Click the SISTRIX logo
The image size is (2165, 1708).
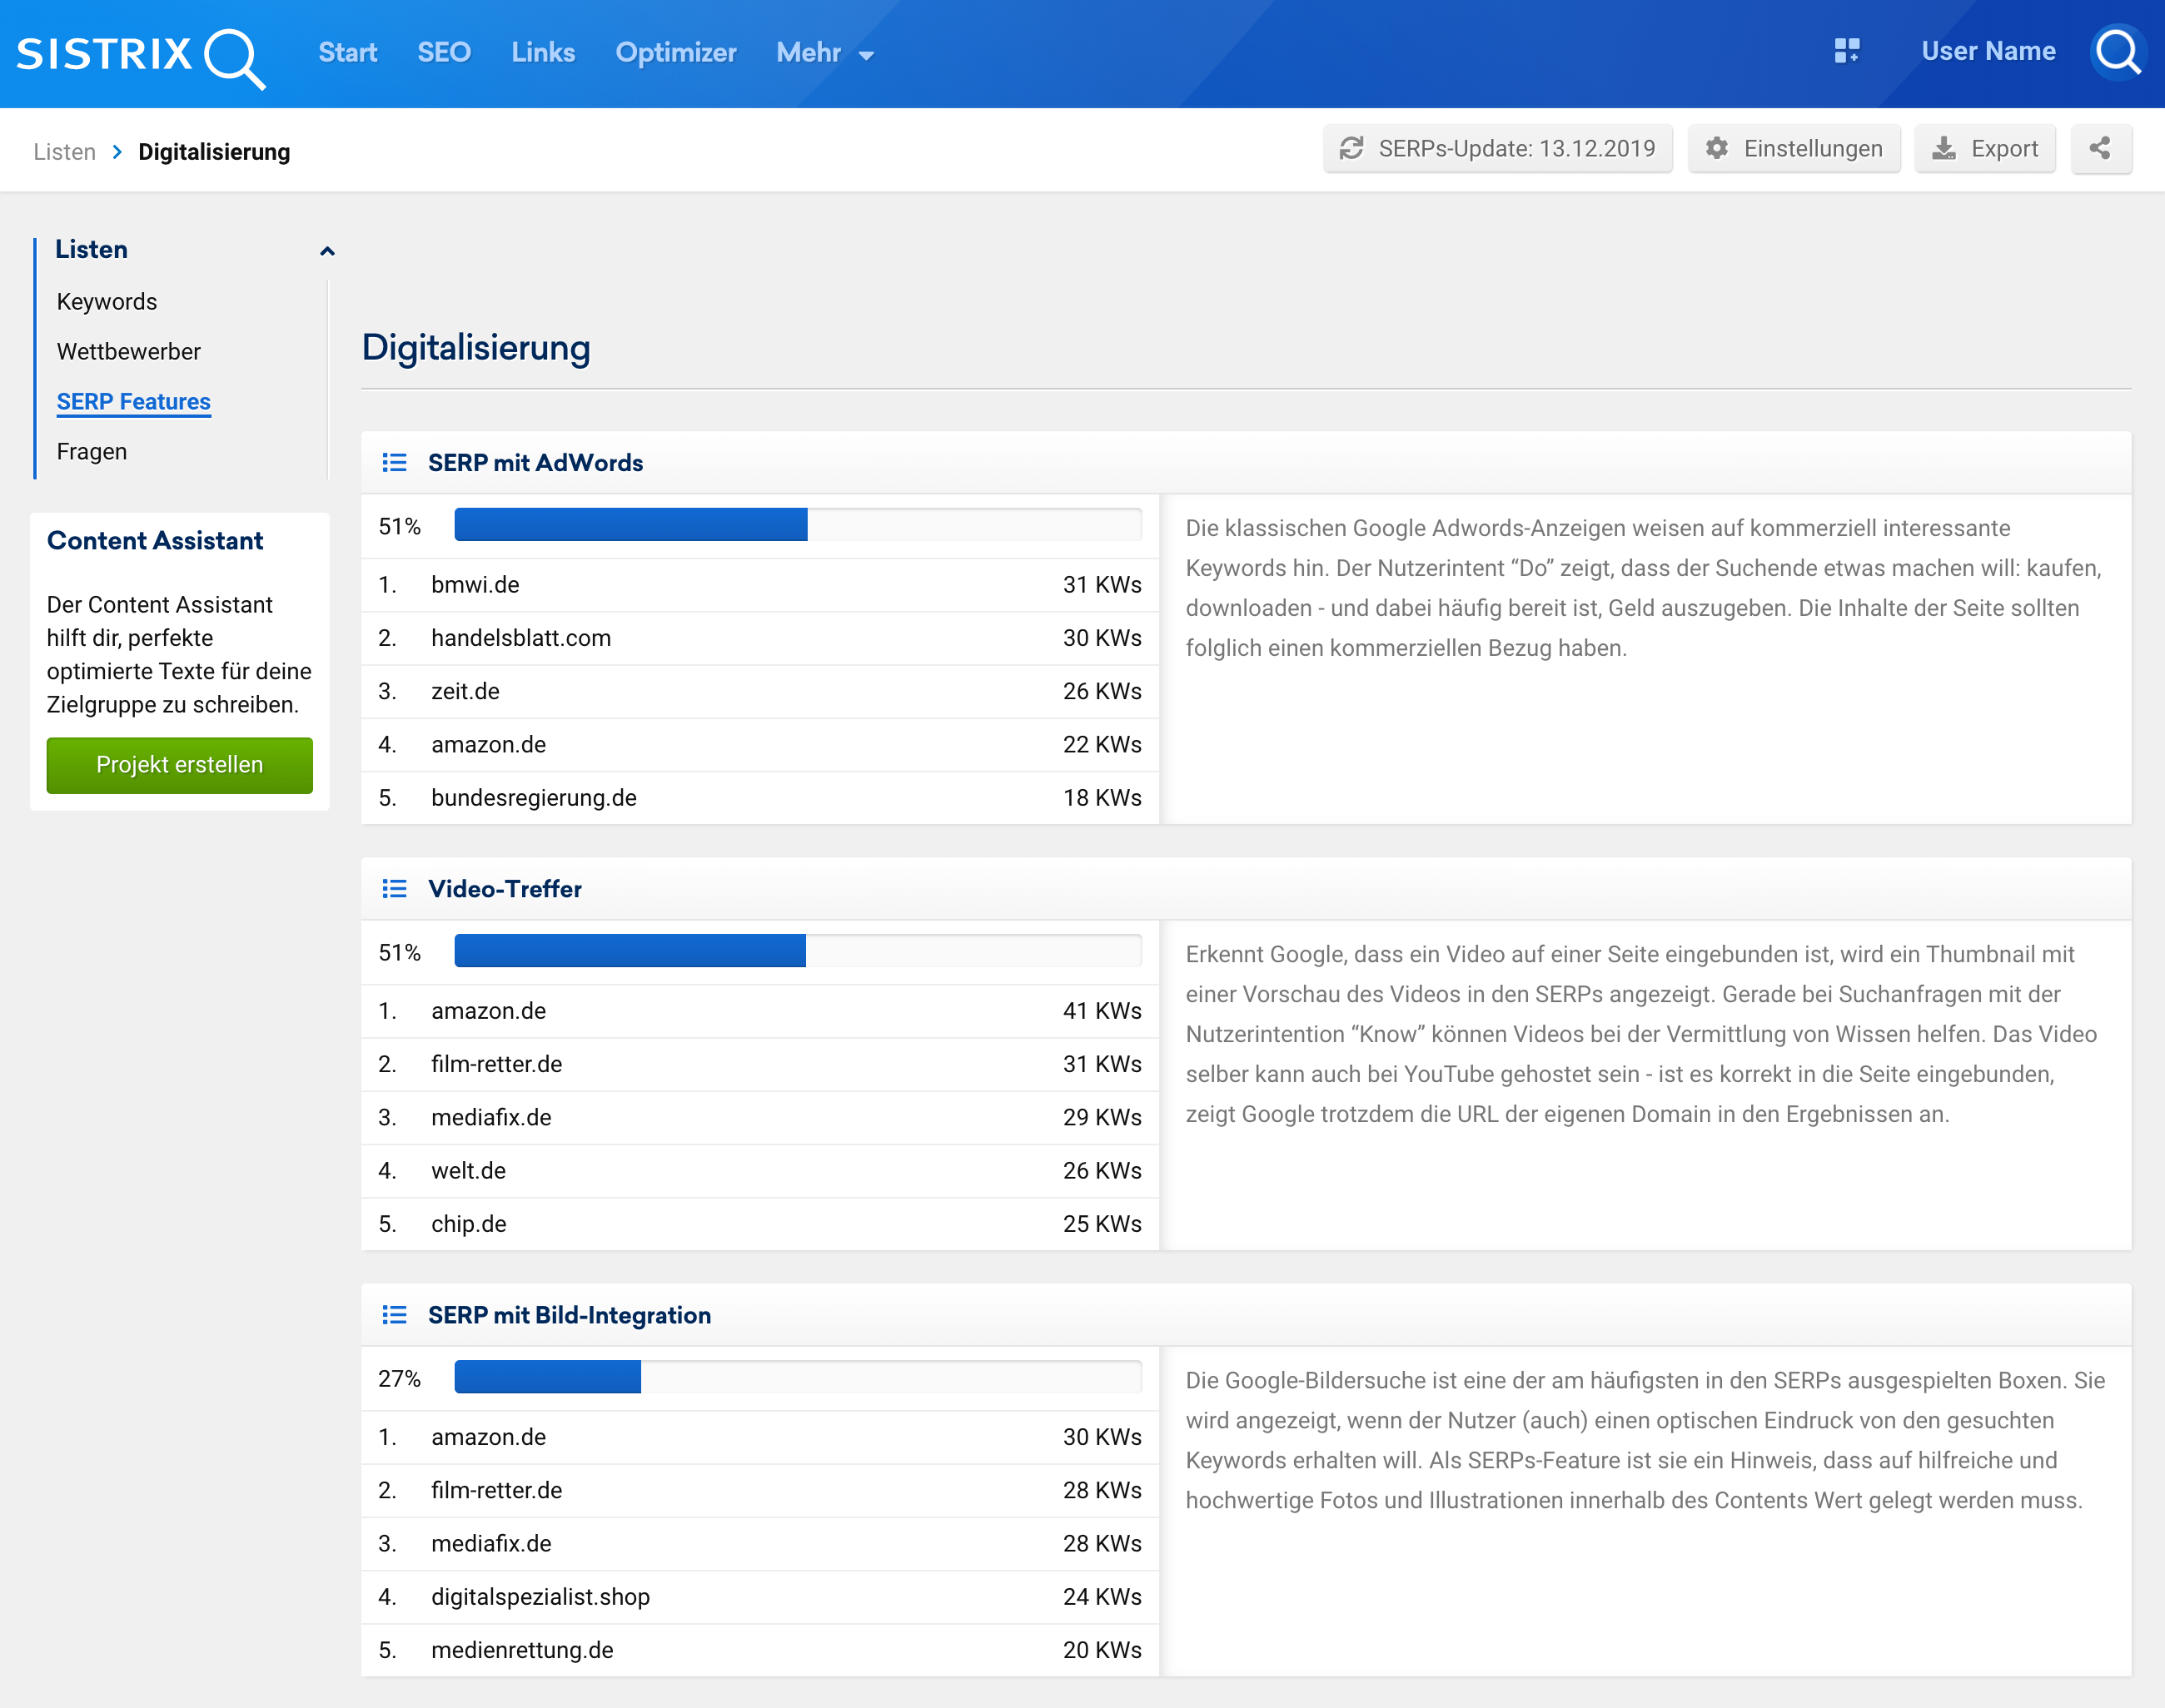[140, 54]
